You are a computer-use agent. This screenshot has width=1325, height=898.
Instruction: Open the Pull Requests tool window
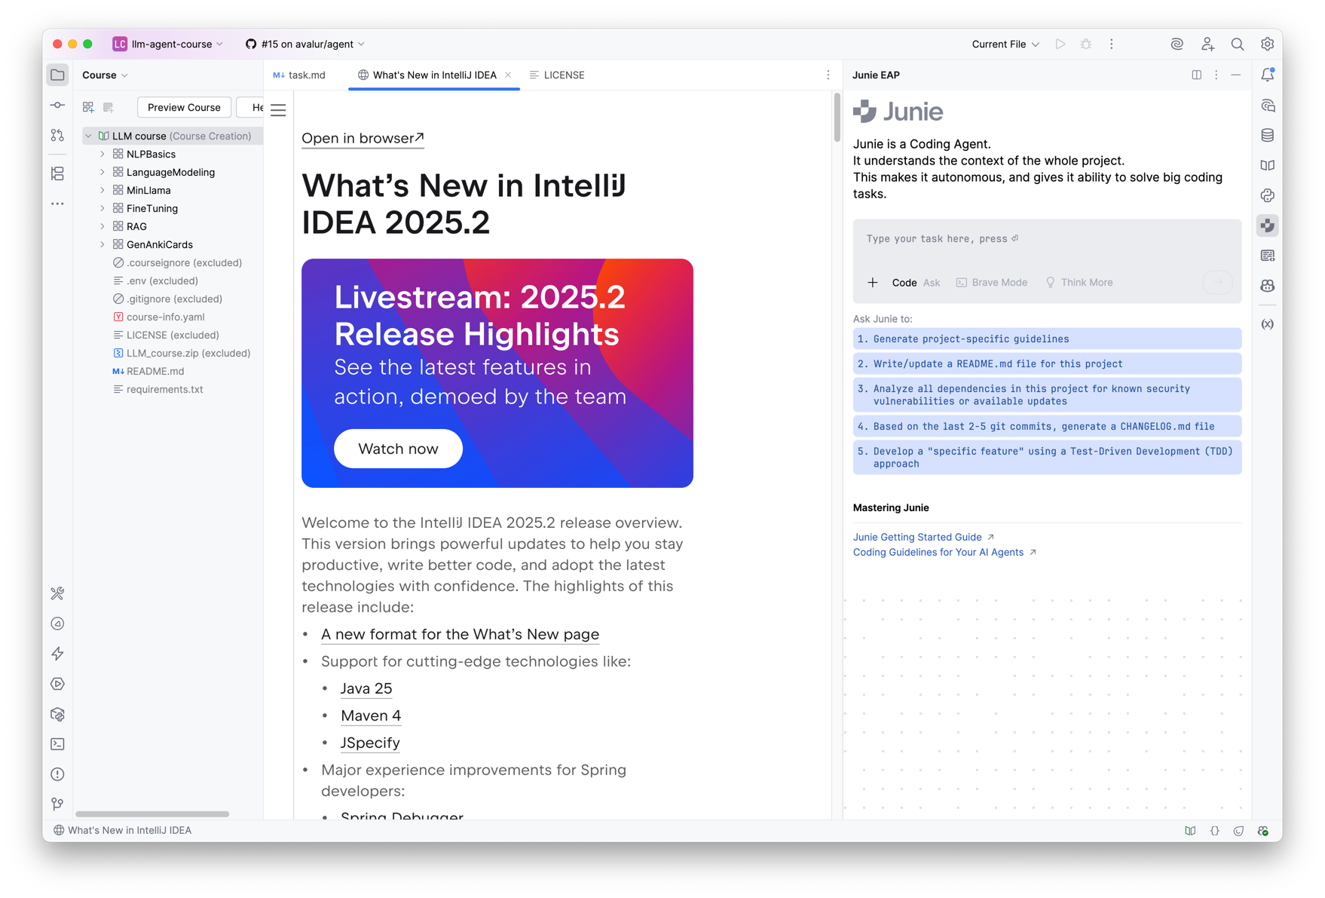[x=57, y=136]
